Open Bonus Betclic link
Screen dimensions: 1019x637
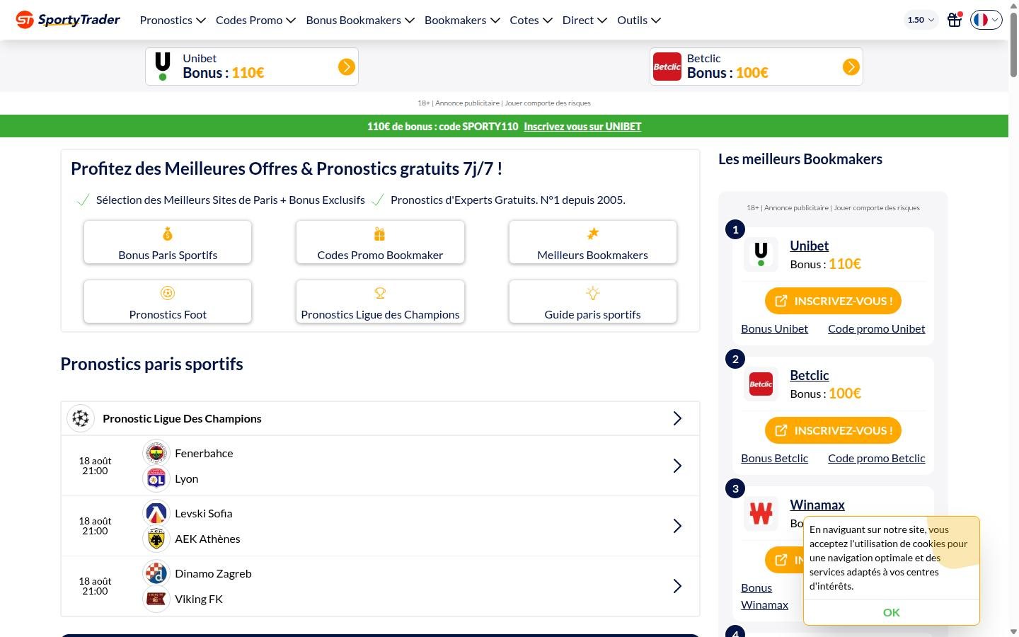click(x=774, y=458)
